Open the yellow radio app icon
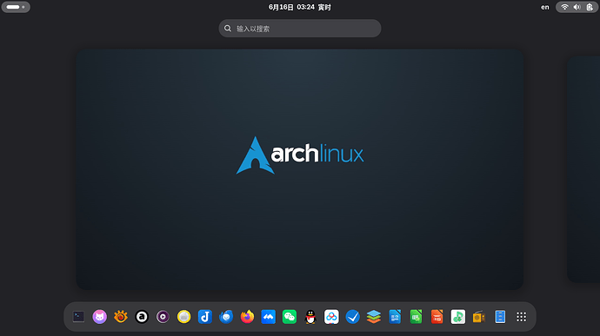 pyautogui.click(x=479, y=317)
